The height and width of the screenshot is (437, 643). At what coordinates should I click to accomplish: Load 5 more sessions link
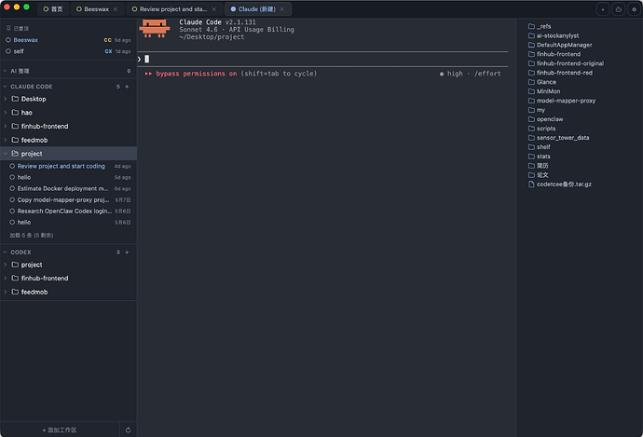[x=32, y=236]
